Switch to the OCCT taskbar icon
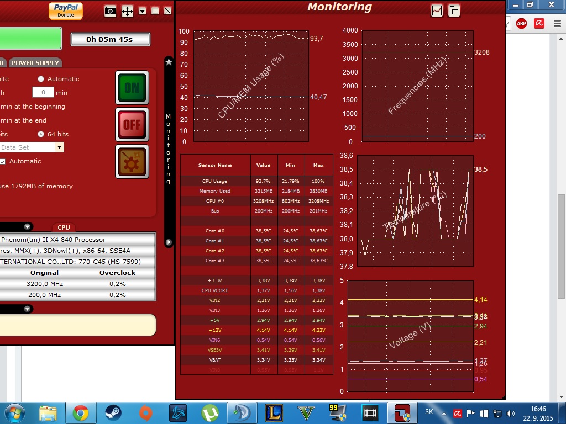Viewport: 566px width, 424px height. 402,413
